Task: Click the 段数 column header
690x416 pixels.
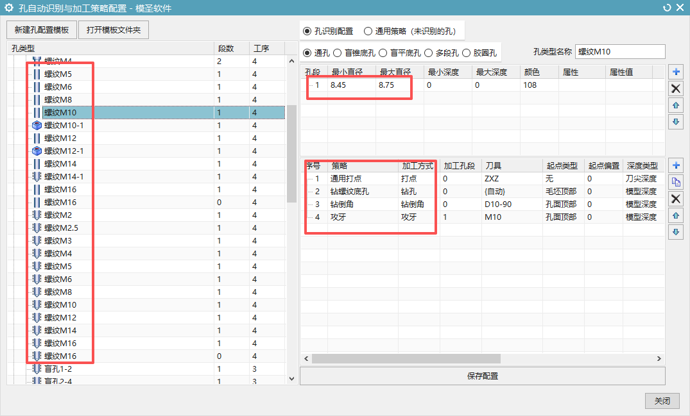Action: click(x=232, y=48)
